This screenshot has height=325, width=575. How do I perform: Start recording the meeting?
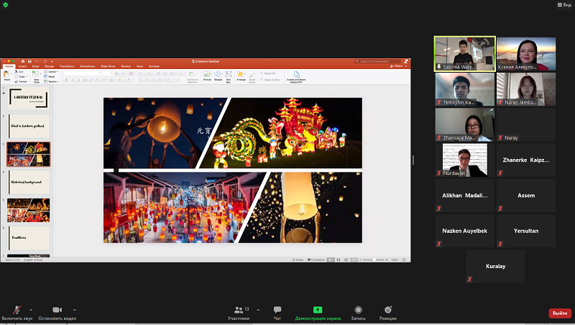[x=357, y=310]
